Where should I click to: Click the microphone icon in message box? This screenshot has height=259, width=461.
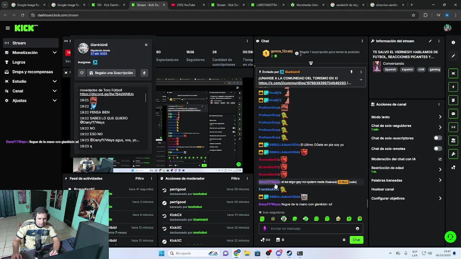click(x=265, y=228)
